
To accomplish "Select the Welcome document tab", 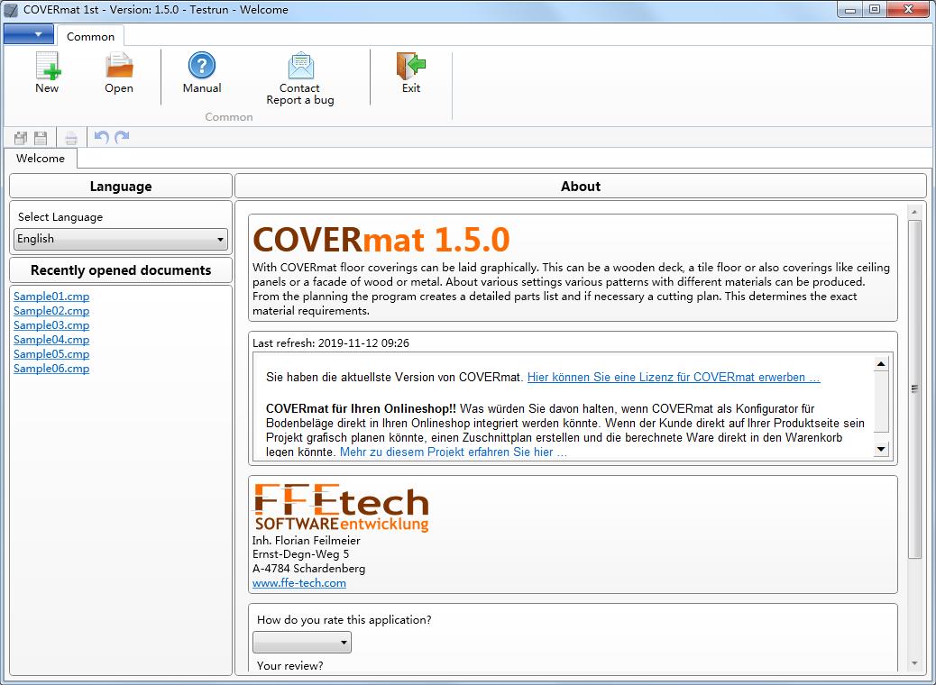I will (41, 158).
